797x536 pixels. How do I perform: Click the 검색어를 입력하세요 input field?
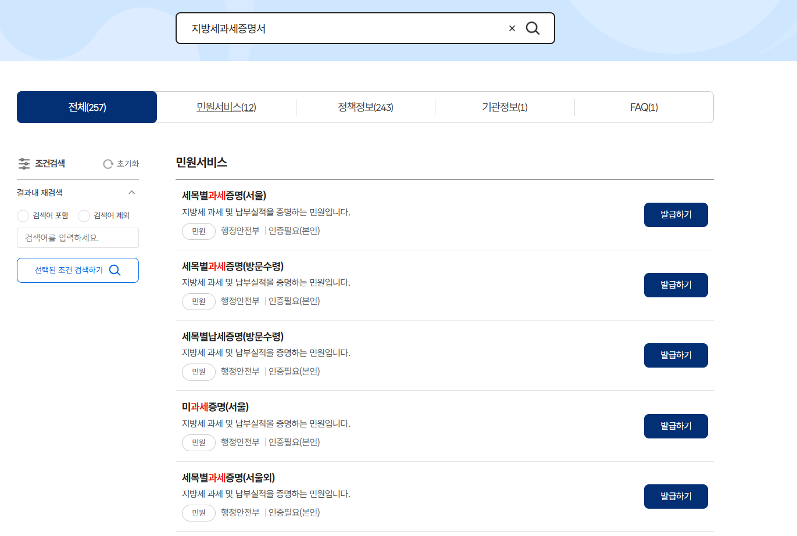pos(78,238)
